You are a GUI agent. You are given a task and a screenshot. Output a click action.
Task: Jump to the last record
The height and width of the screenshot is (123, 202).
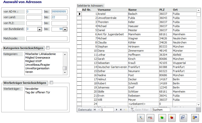point(121,109)
